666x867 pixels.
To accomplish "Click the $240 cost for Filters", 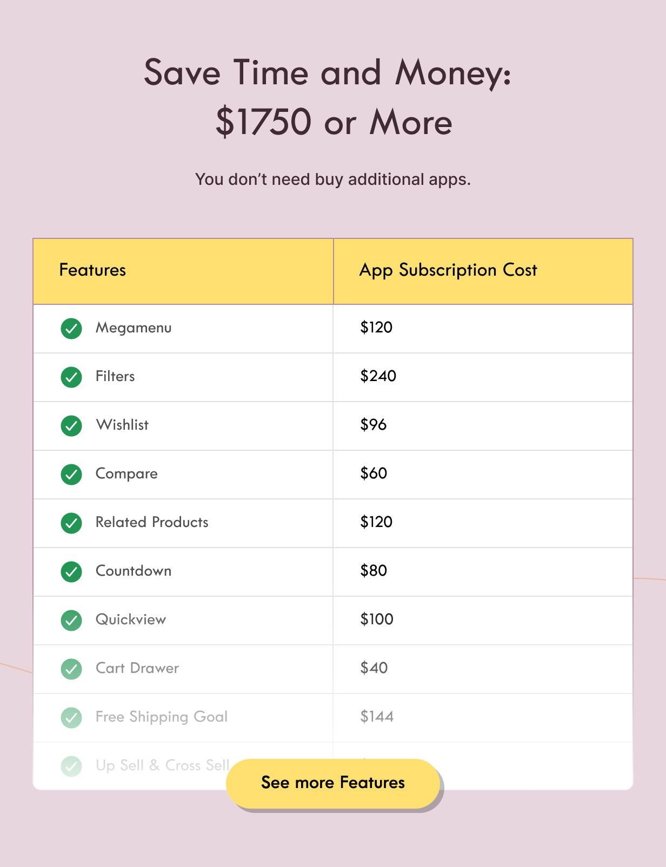I will point(378,376).
